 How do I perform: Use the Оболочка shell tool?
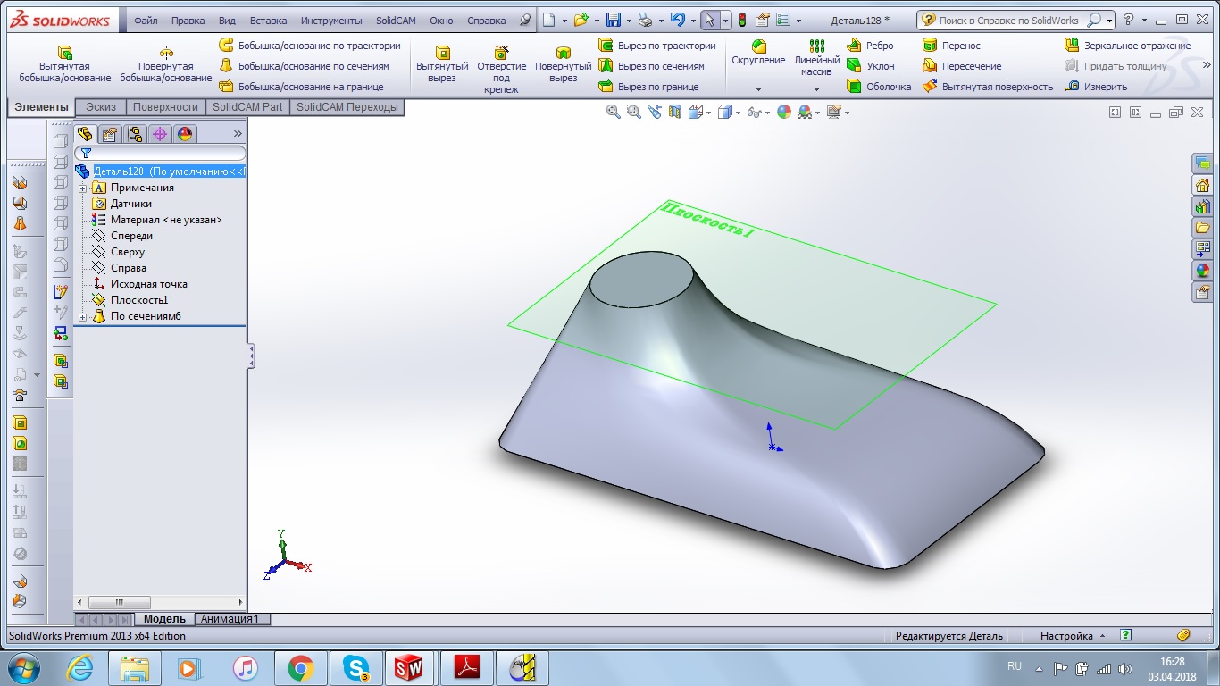[x=879, y=87]
